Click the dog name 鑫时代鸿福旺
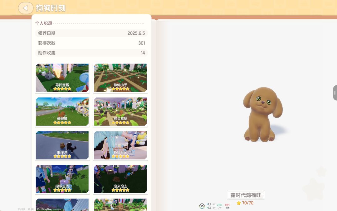The height and width of the screenshot is (211, 337). click(246, 195)
